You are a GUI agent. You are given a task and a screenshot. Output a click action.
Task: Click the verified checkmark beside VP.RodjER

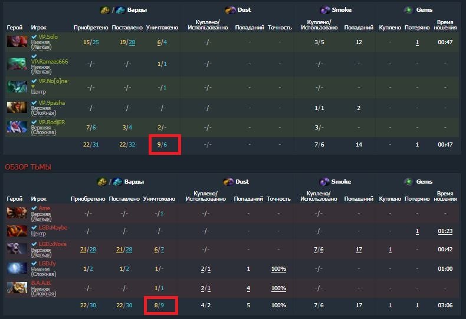coord(34,122)
